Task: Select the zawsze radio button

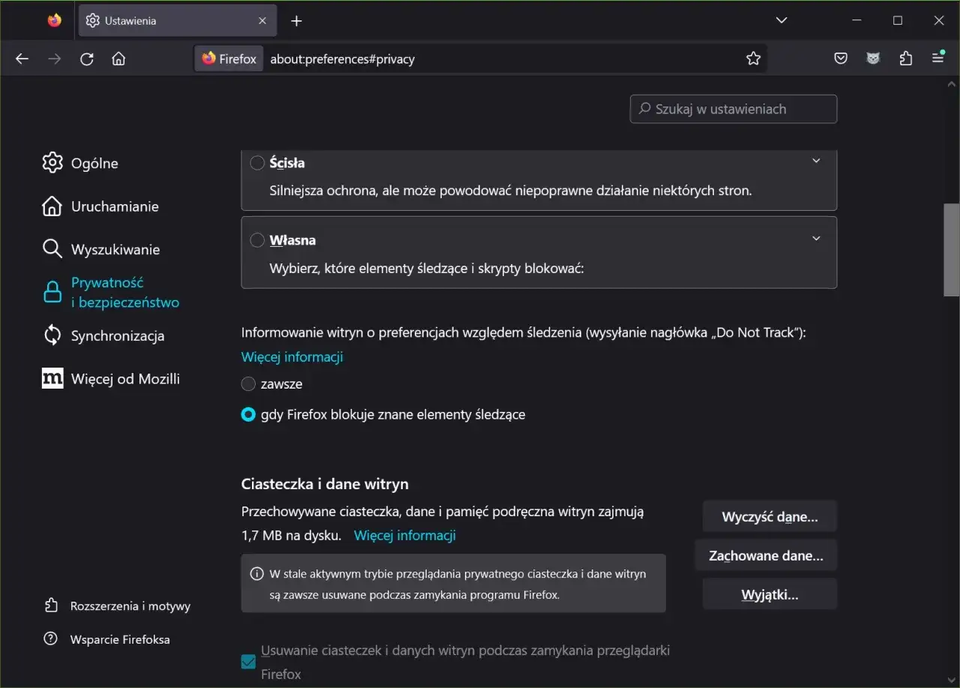Action: point(248,384)
